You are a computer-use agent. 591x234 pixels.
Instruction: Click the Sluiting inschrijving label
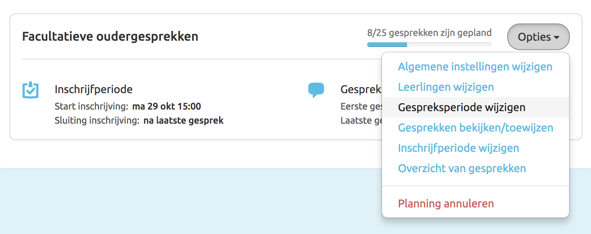pos(97,121)
